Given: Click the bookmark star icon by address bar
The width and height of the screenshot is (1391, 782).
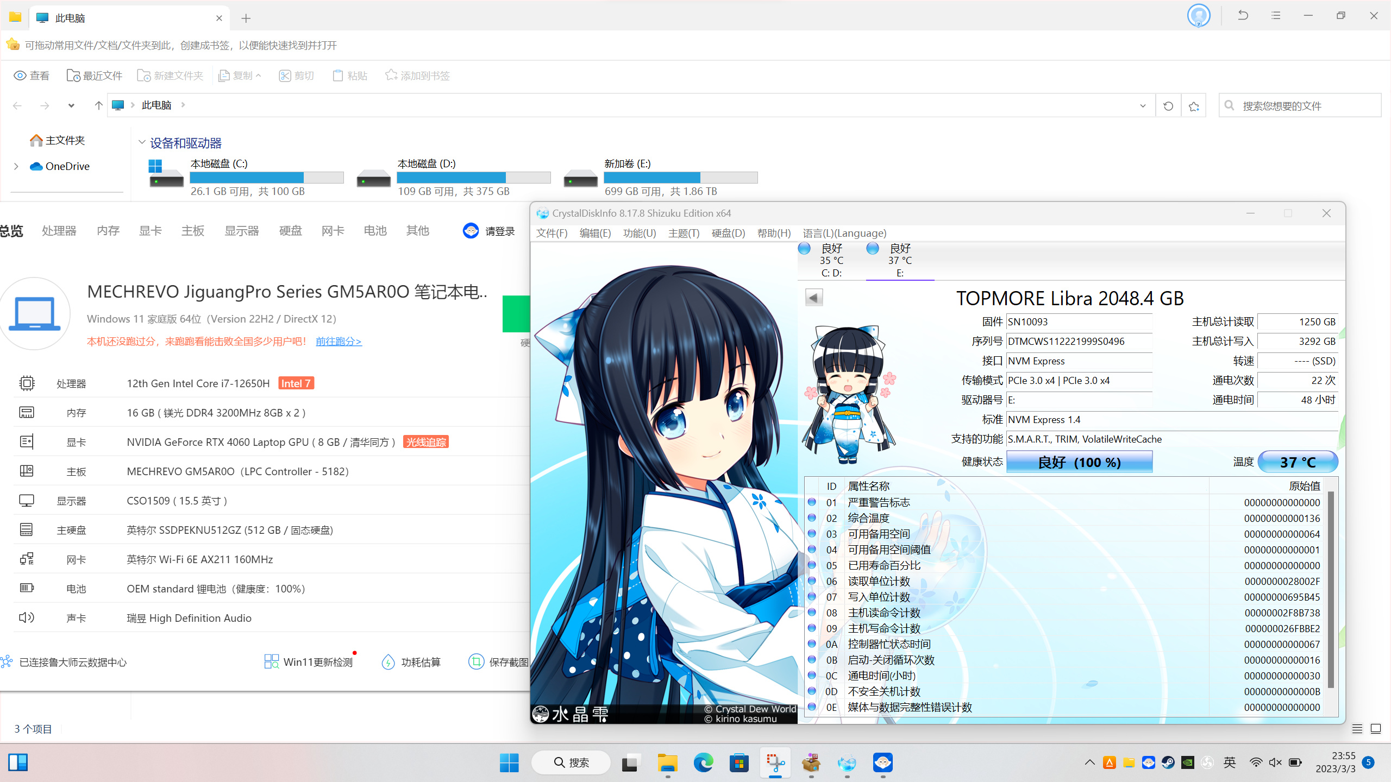Looking at the screenshot, I should [x=1194, y=106].
